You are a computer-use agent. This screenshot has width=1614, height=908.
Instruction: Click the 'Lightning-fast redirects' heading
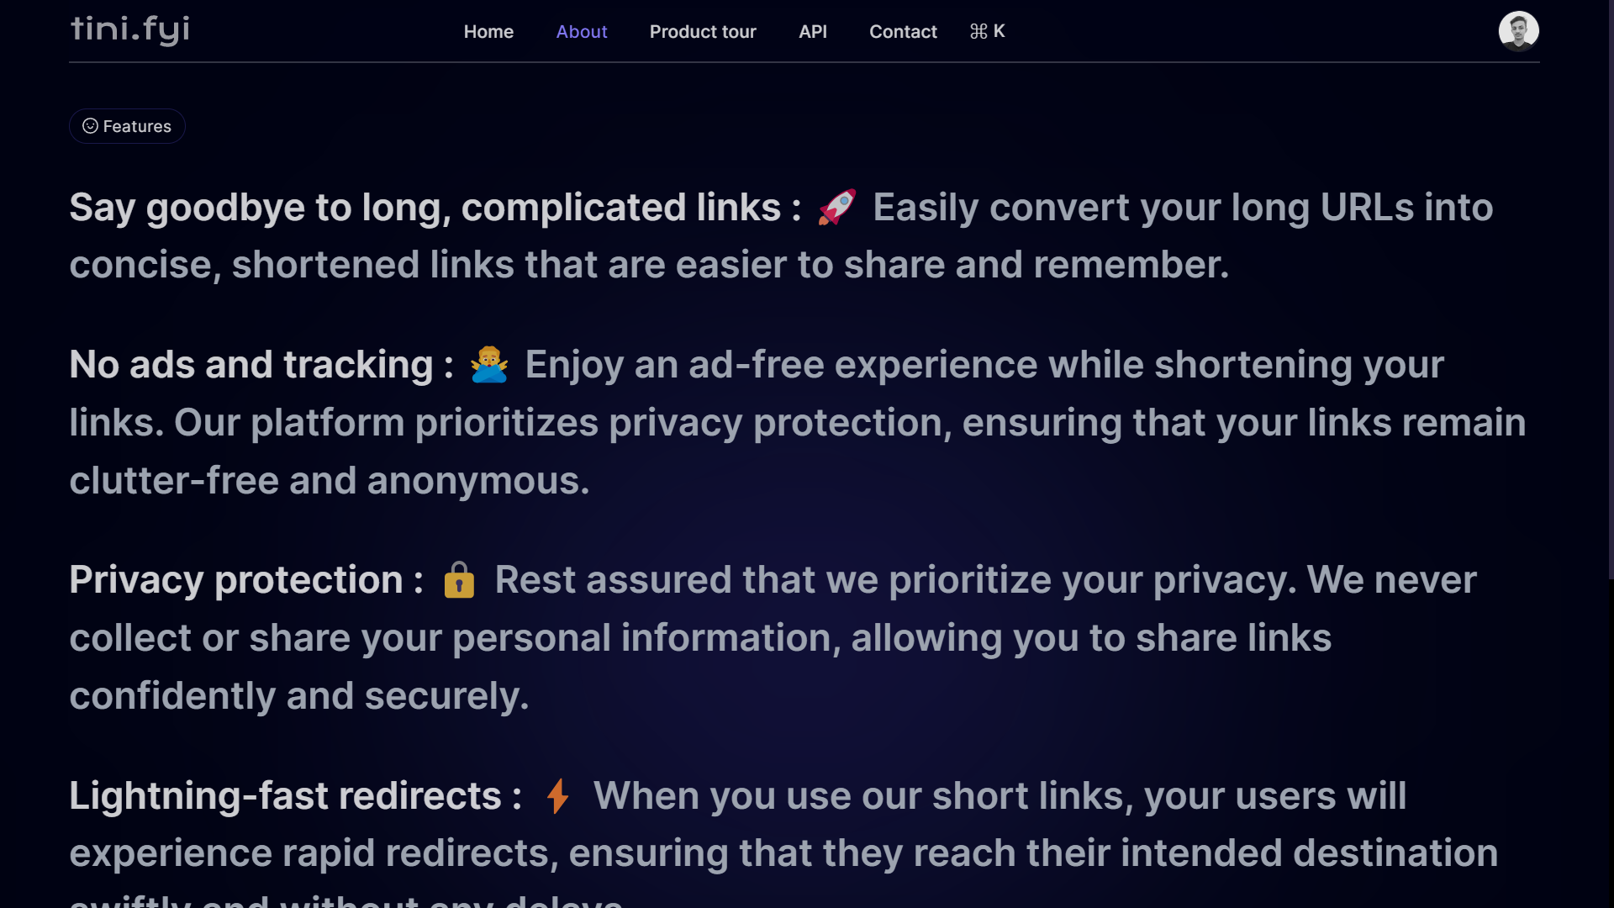pyautogui.click(x=285, y=796)
